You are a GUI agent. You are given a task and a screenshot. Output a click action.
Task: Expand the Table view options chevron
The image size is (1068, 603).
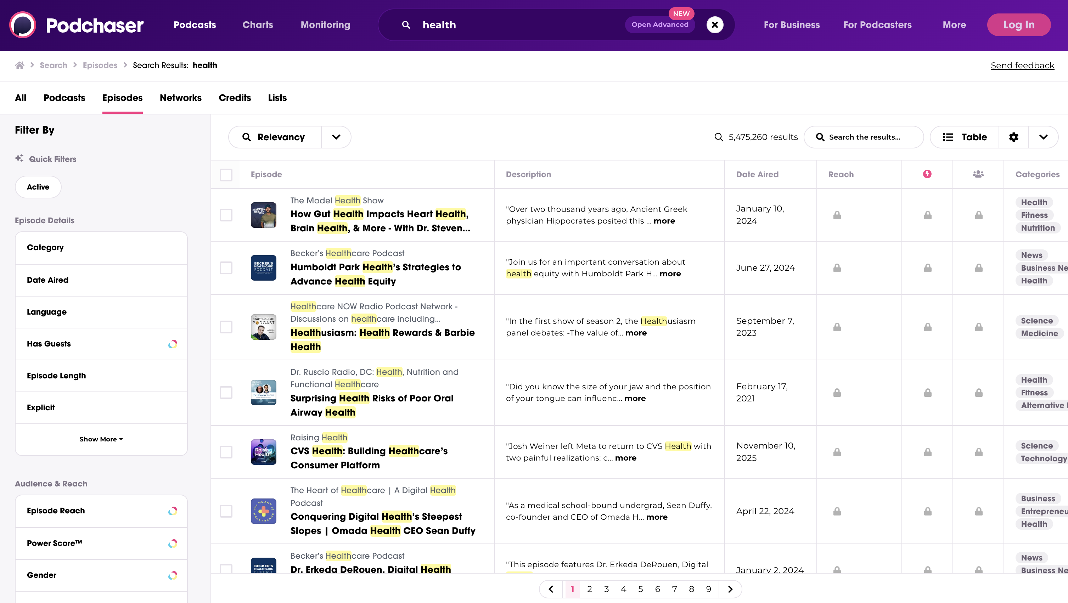pyautogui.click(x=1043, y=137)
